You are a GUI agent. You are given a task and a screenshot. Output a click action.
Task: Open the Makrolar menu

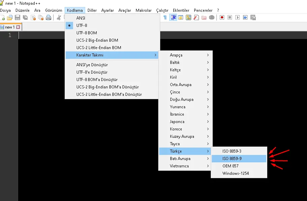tap(143, 10)
